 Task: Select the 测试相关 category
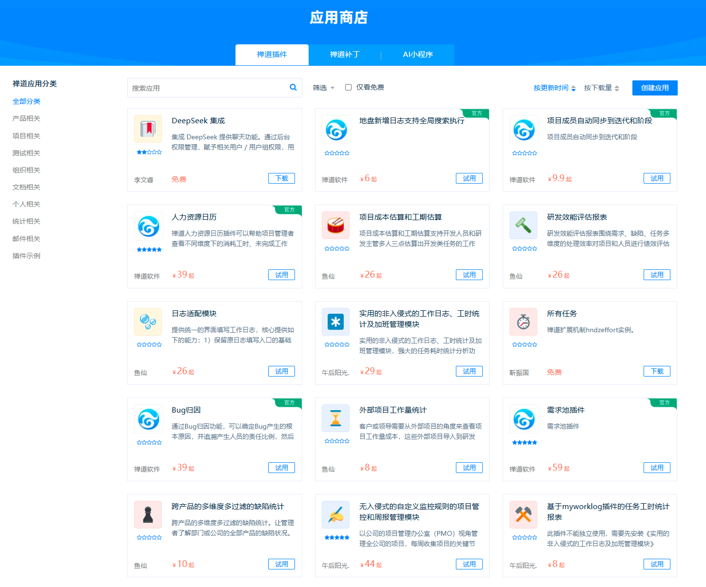(26, 153)
